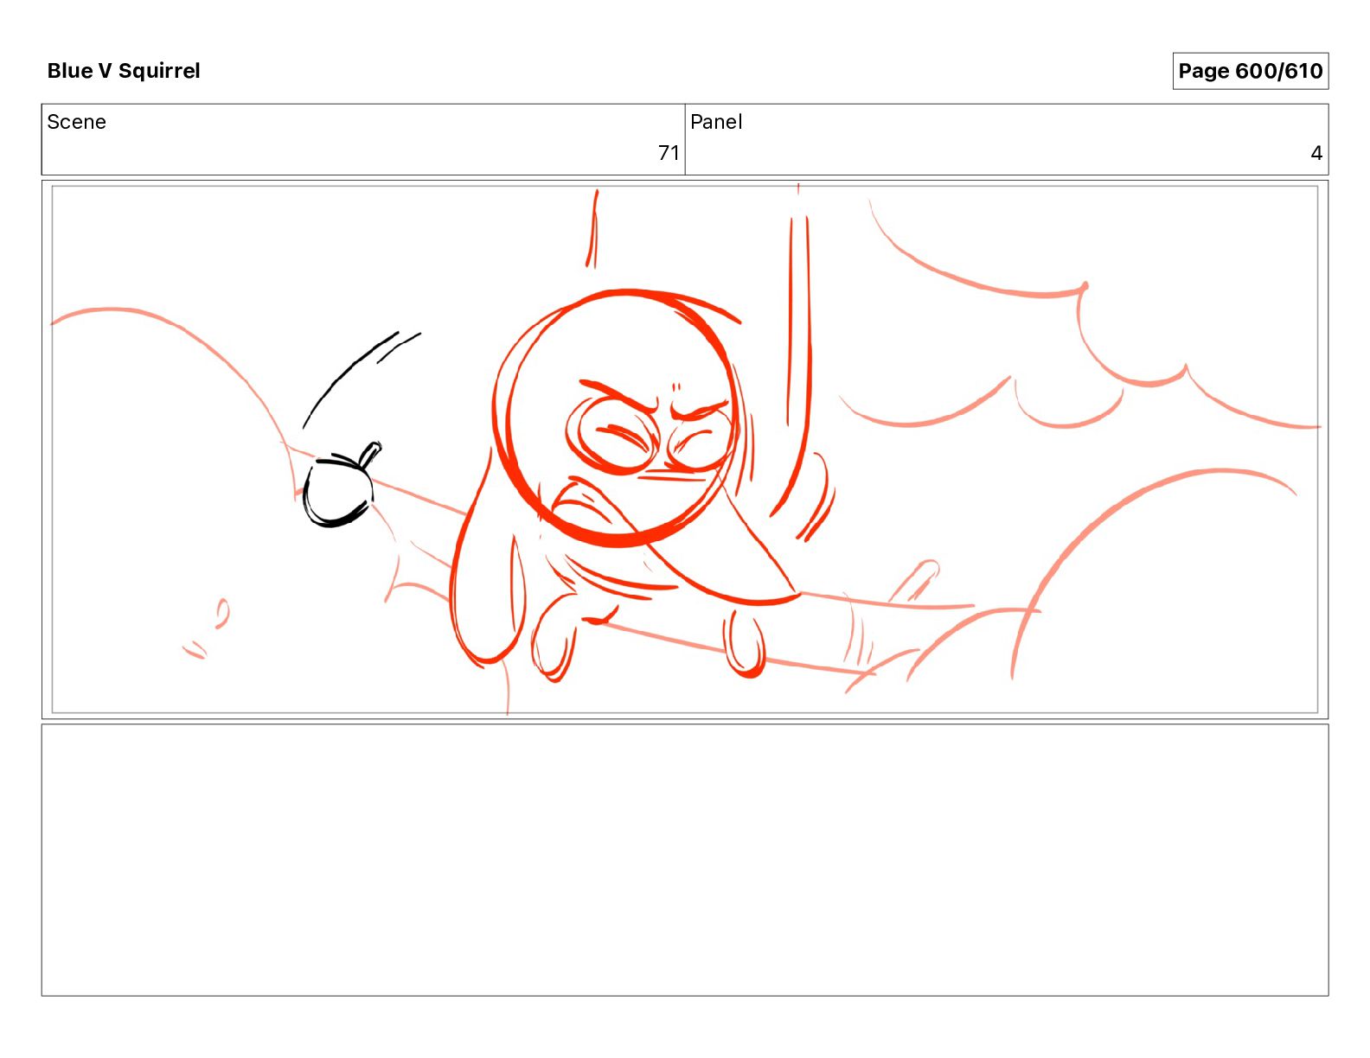Click the storyboard panel drawing
This screenshot has width=1370, height=1058.
coord(685,449)
